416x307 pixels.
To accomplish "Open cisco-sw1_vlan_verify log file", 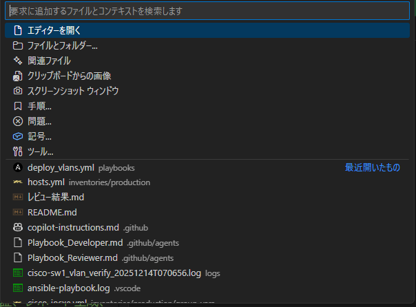I will pos(114,273).
